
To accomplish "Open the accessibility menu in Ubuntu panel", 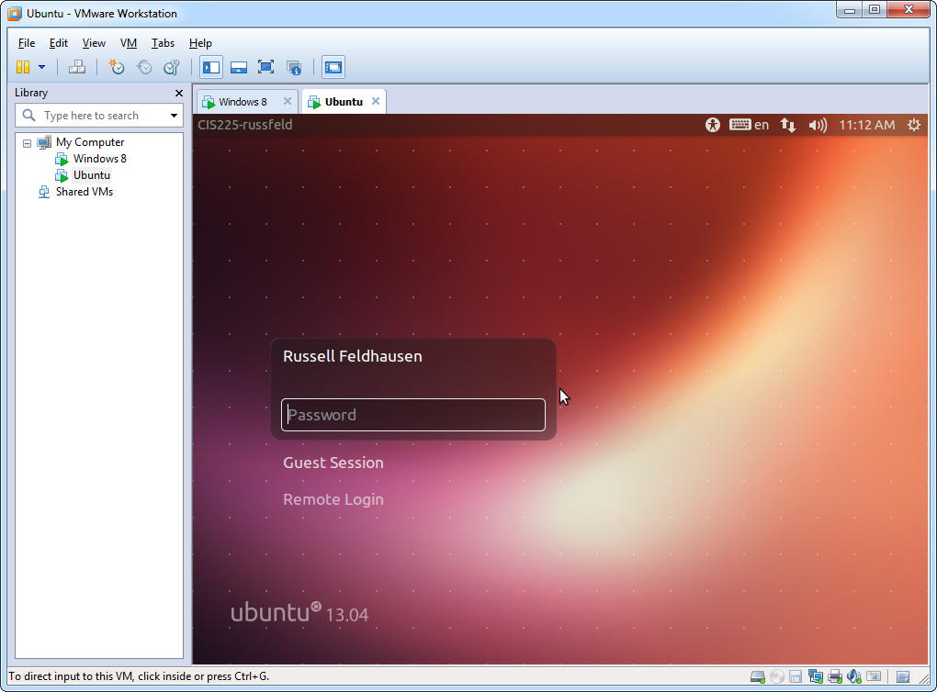I will 713,125.
